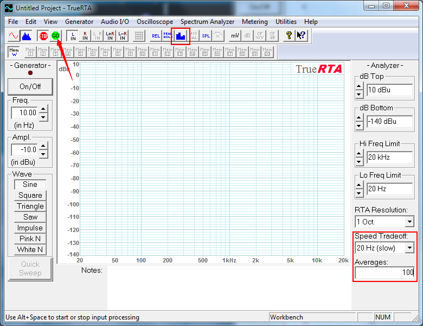Open the Oscilloscope menu

coord(155,22)
